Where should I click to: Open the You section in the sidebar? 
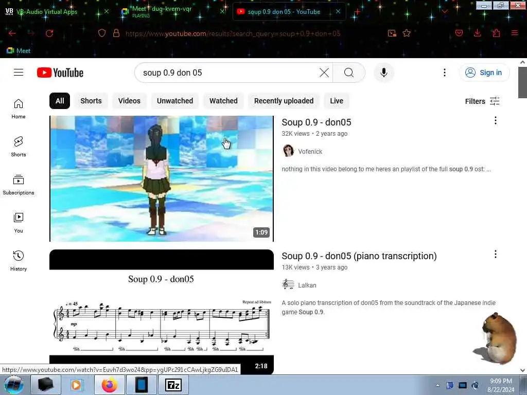coord(19,223)
